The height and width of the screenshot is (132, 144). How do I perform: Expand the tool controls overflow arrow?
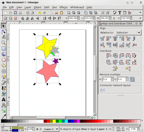(x=140, y=18)
